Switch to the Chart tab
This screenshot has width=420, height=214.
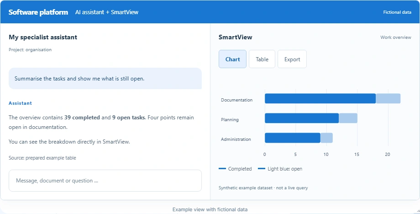[232, 59]
